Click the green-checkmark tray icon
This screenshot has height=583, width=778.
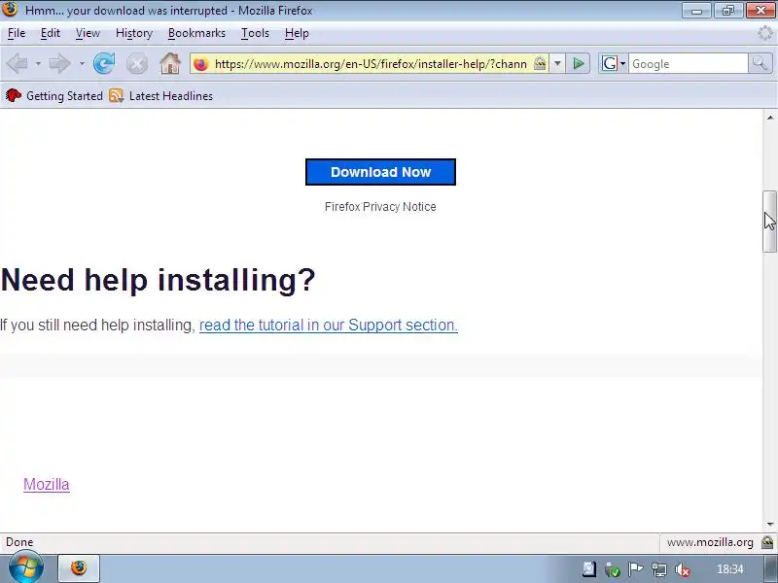tap(613, 569)
